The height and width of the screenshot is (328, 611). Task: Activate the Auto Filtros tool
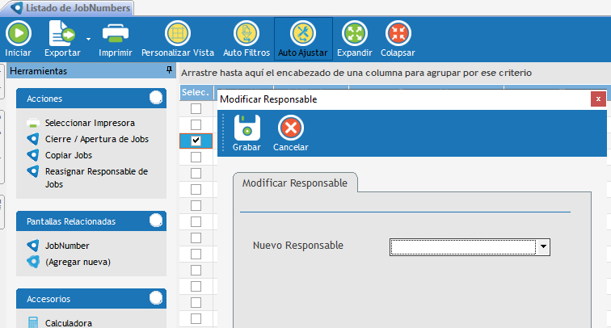tap(246, 33)
